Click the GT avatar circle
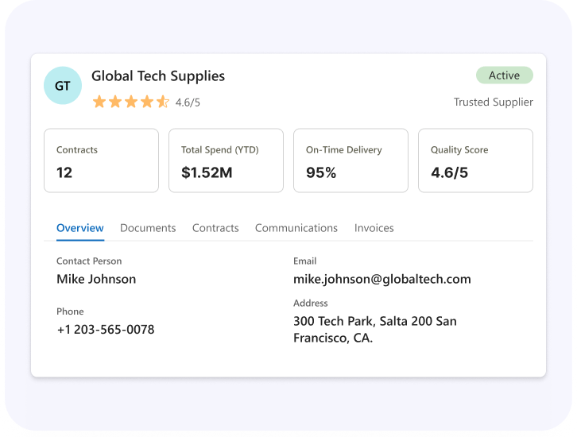577x437 pixels. coord(63,85)
